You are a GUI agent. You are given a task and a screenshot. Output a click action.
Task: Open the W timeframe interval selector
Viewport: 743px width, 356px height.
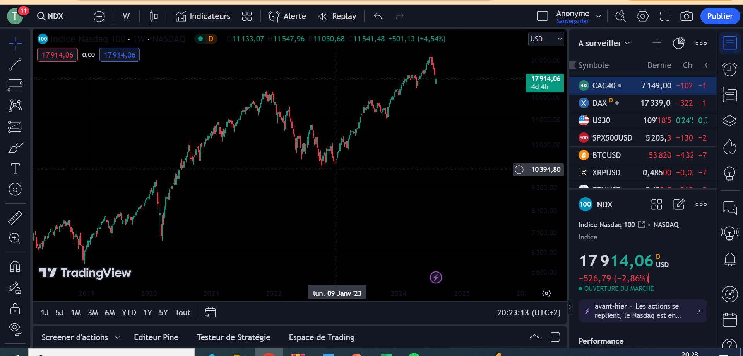click(126, 16)
